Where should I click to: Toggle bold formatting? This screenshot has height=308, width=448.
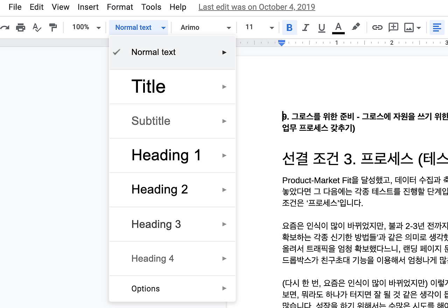click(x=289, y=27)
